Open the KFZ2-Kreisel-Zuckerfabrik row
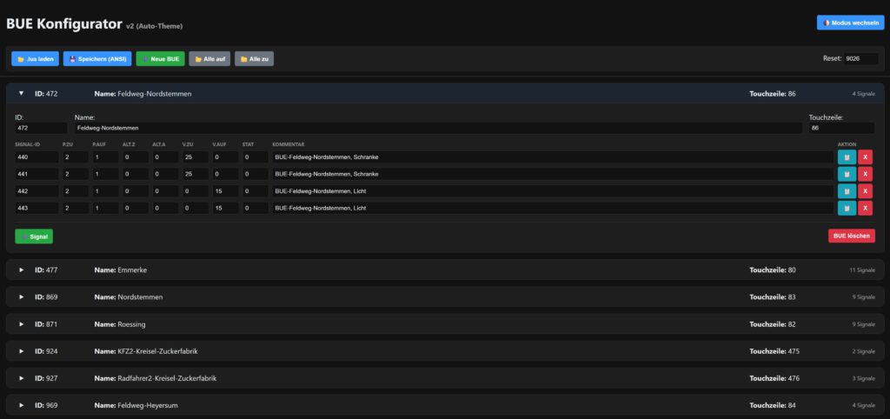The image size is (890, 419). pyautogui.click(x=22, y=351)
